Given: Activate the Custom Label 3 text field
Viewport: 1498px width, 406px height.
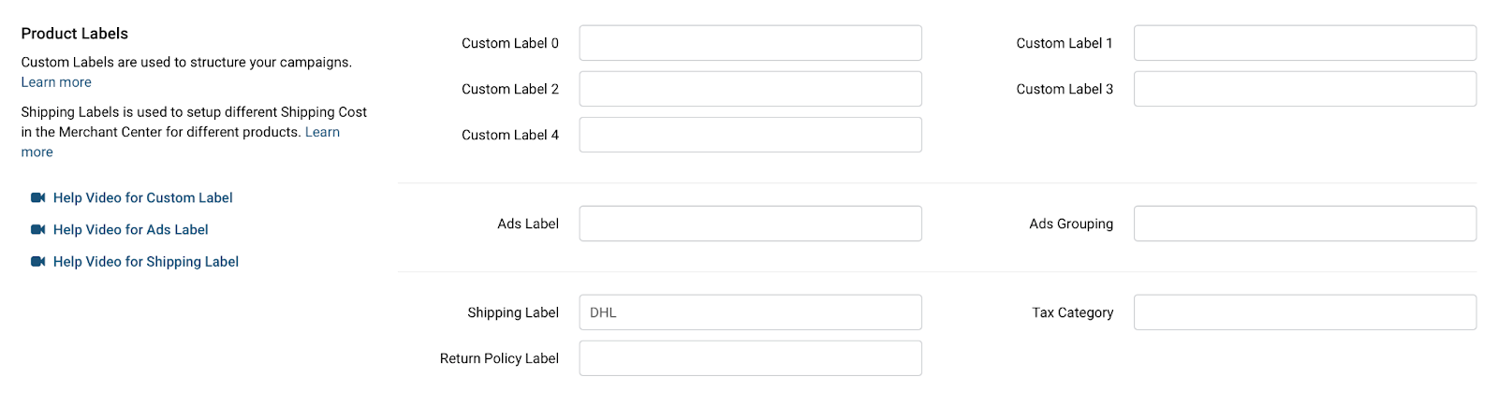Looking at the screenshot, I should [1304, 89].
